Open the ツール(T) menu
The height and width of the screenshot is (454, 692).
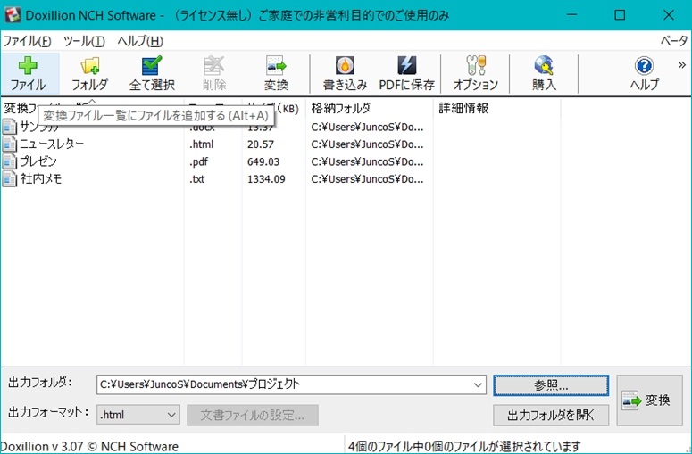84,41
